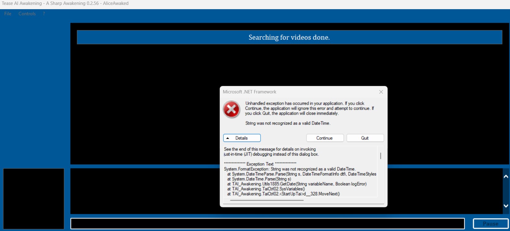Open the question mark help menu
The height and width of the screenshot is (231, 510).
pyautogui.click(x=44, y=14)
